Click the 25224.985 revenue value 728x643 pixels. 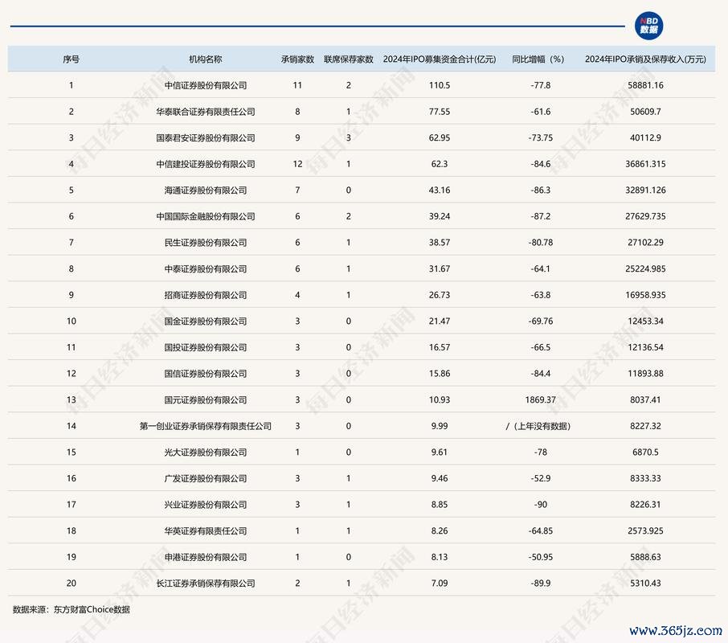[x=645, y=268]
